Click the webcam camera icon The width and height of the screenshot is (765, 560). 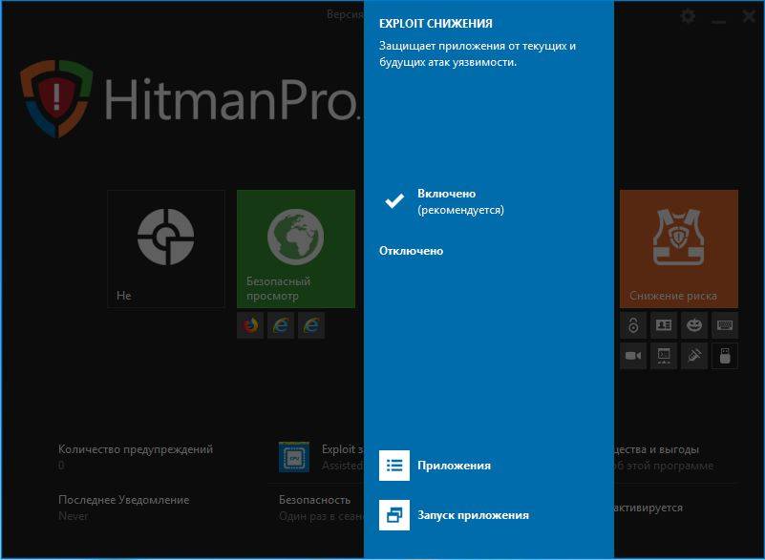633,356
